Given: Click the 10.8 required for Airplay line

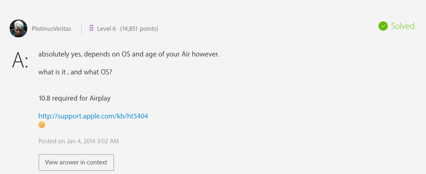Looking at the screenshot, I should pos(74,98).
